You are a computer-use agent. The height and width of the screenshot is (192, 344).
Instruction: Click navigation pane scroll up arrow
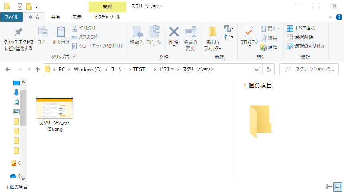point(24,82)
